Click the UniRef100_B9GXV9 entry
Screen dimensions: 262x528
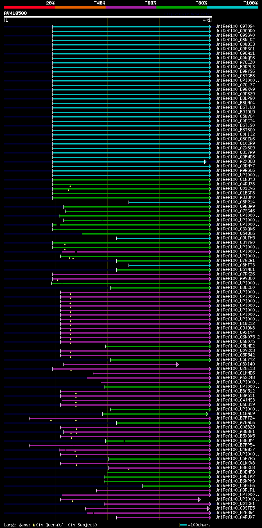[x=235, y=90]
